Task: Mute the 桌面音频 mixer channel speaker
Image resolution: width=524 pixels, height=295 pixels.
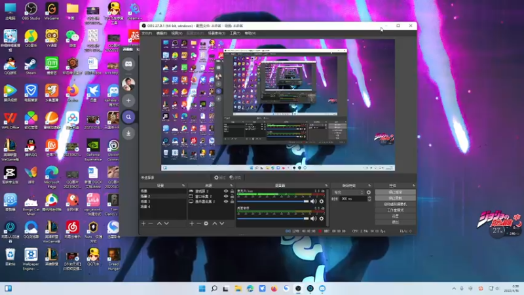Action: pyautogui.click(x=314, y=218)
